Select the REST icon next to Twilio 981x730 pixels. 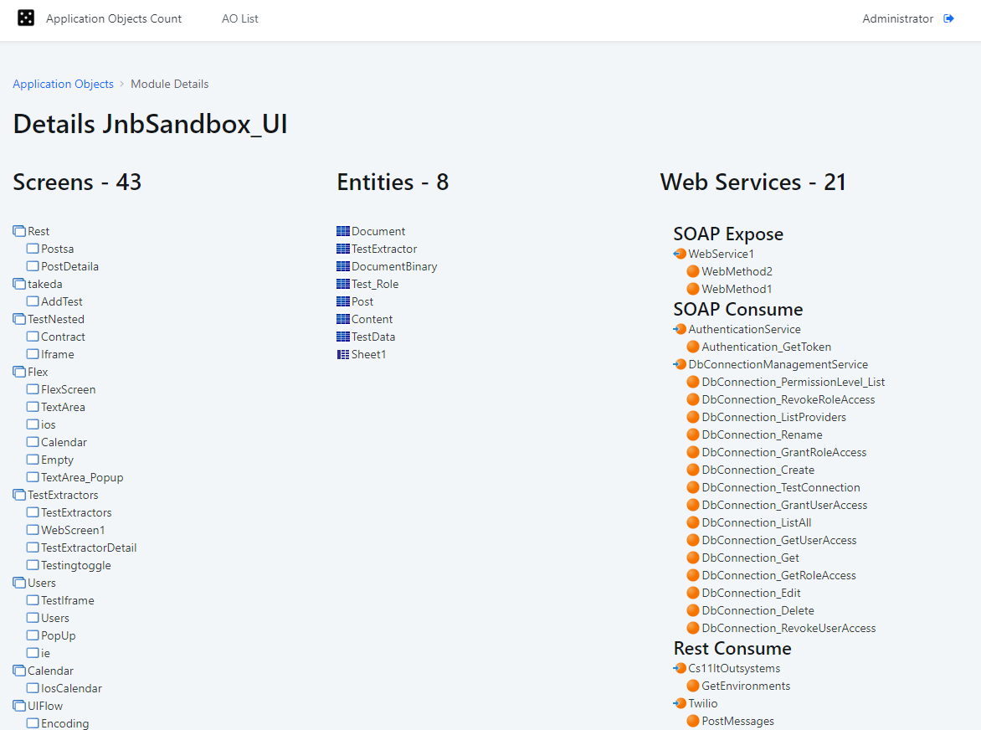pyautogui.click(x=680, y=703)
